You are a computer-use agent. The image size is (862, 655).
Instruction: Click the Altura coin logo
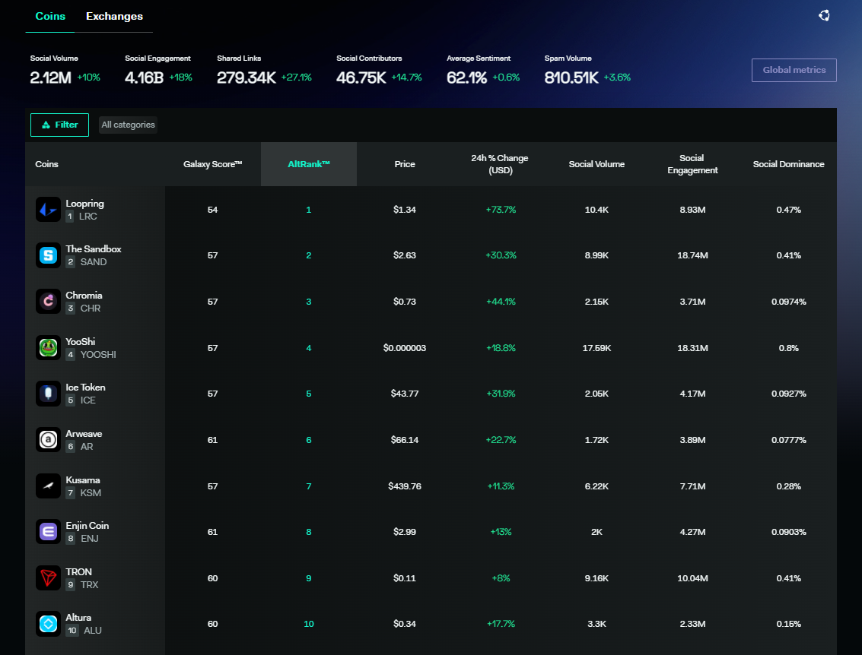click(x=48, y=624)
